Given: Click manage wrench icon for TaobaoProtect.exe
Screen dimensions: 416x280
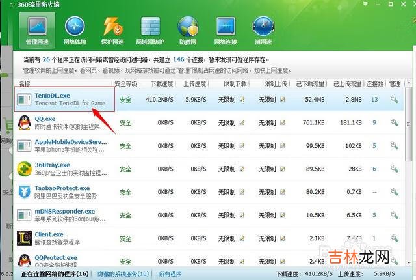Looking at the screenshot, I should (395, 192).
